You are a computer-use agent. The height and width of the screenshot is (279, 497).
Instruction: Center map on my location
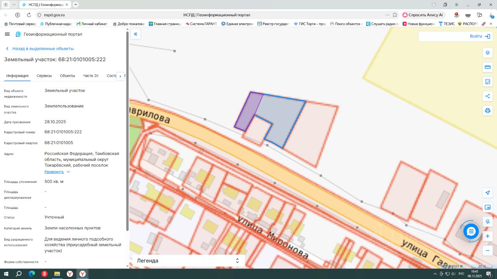(x=488, y=193)
